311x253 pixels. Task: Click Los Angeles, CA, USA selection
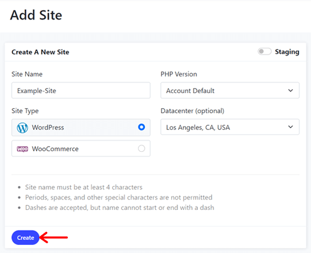pyautogui.click(x=198, y=128)
